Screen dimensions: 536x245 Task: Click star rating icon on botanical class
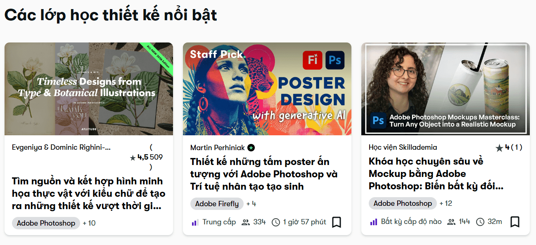click(133, 158)
